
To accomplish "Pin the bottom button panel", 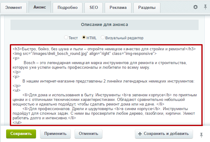I will click(201, 135).
